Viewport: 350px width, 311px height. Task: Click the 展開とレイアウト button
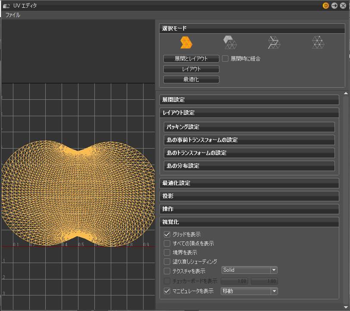coord(191,59)
